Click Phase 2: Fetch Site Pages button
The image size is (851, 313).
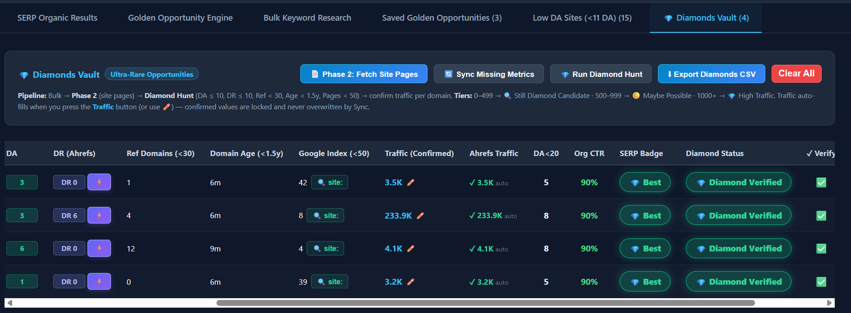(x=364, y=74)
